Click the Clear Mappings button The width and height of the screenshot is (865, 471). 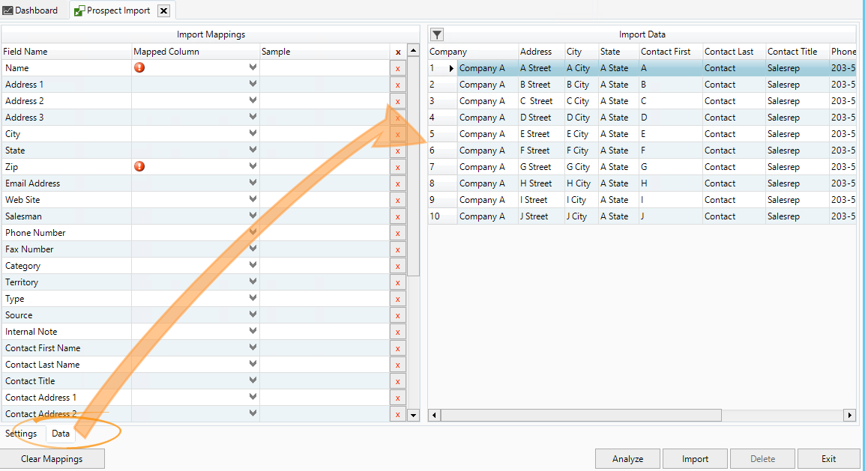coord(52,459)
